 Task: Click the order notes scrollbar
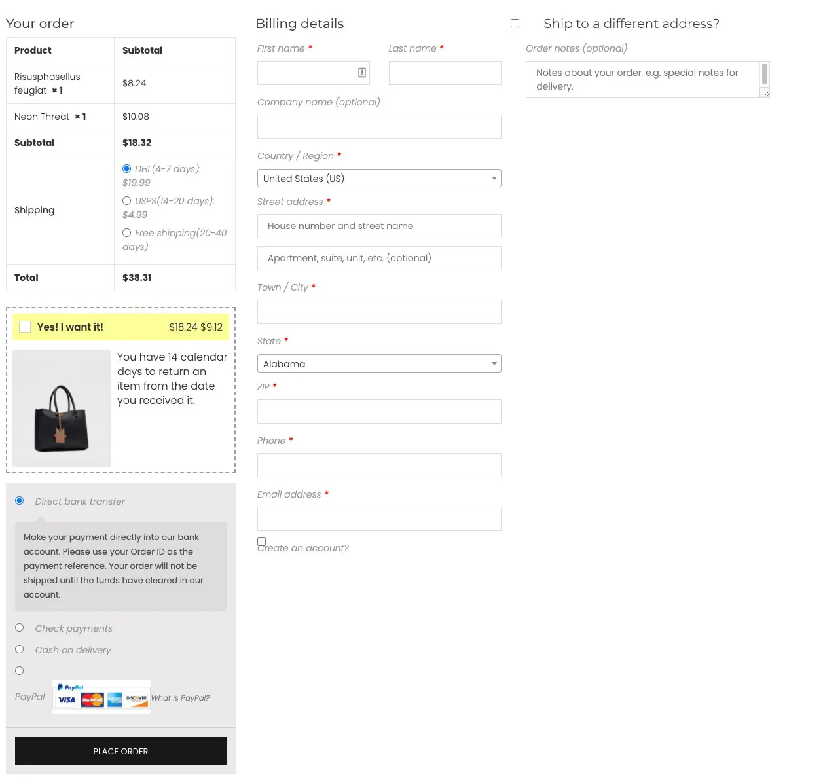click(764, 75)
